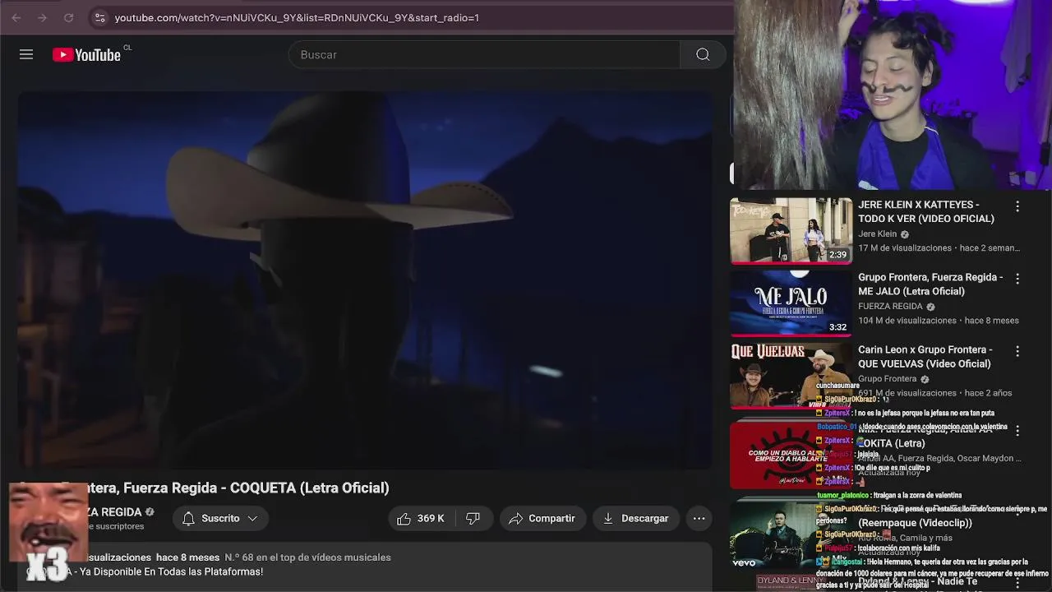This screenshot has height=592, width=1052.
Task: Open options menu for ME JALO video
Action: (1017, 280)
